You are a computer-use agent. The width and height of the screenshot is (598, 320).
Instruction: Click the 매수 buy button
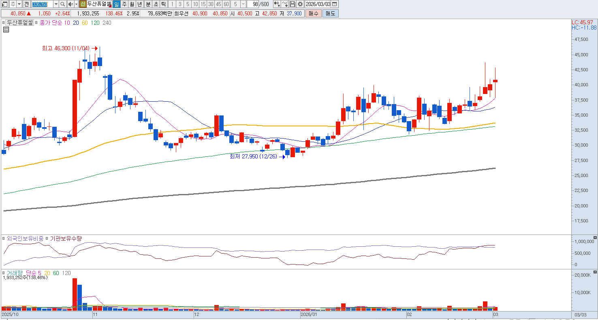click(314, 13)
